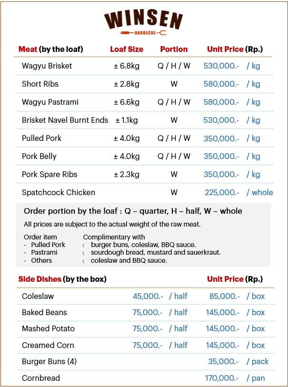Screen dimensions: 288x387
Task: Click the Loaf Size column header
Action: tap(127, 49)
